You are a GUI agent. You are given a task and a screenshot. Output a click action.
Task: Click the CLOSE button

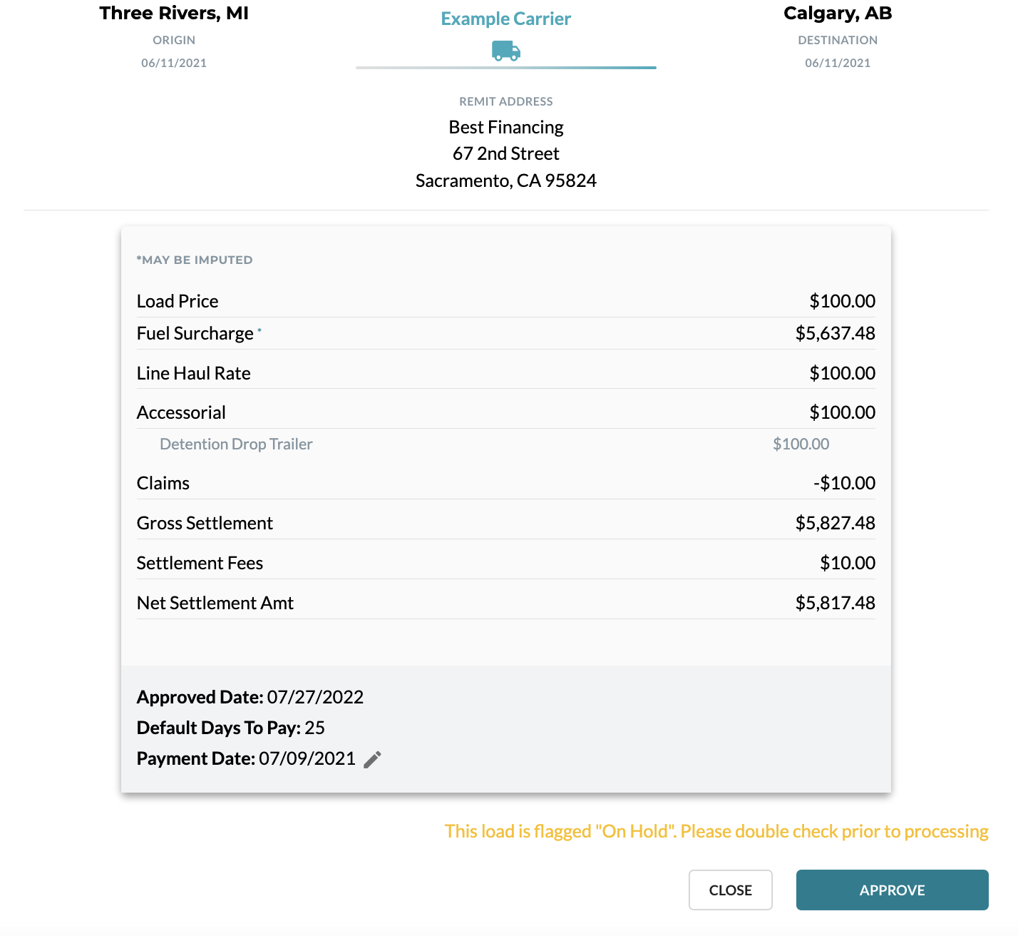pyautogui.click(x=730, y=890)
